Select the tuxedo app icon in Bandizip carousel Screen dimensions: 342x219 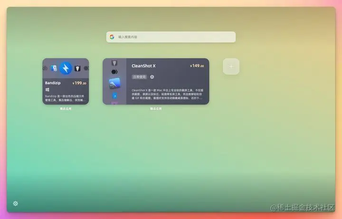[77, 68]
